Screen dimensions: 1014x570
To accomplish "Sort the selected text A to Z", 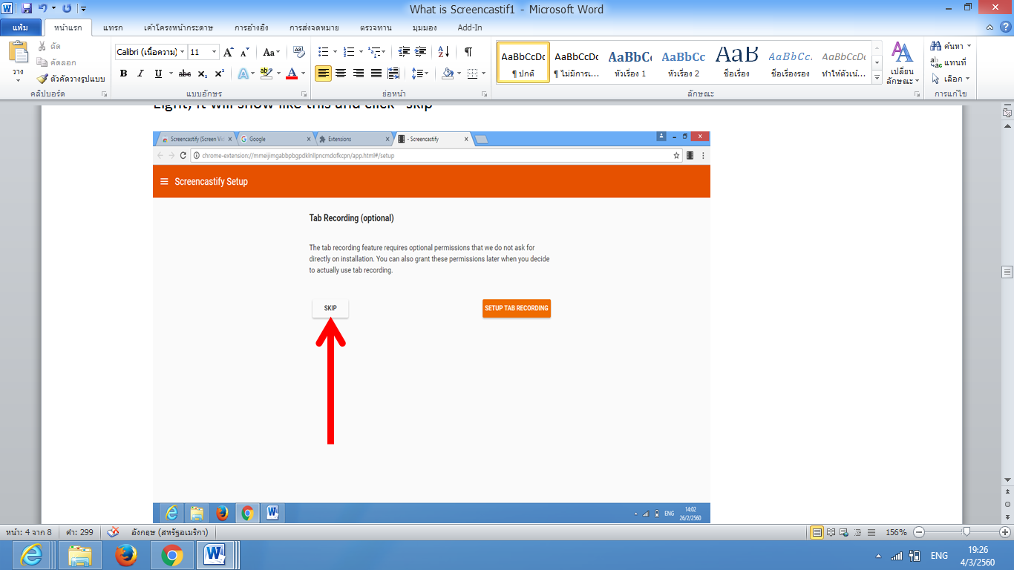I will pos(444,52).
